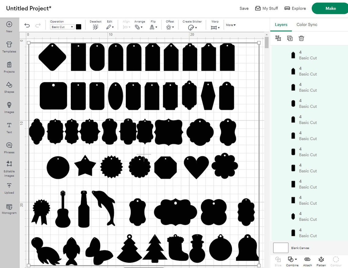
Task: Open the Upload panel
Action: click(x=9, y=187)
